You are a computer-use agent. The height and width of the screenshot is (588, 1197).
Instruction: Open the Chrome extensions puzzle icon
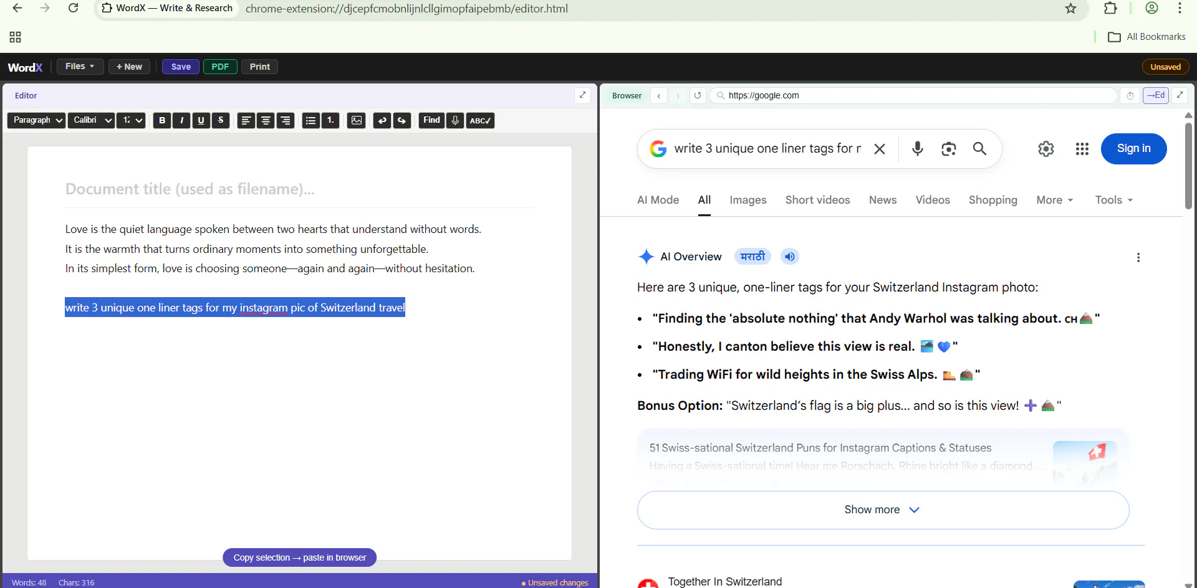1110,8
